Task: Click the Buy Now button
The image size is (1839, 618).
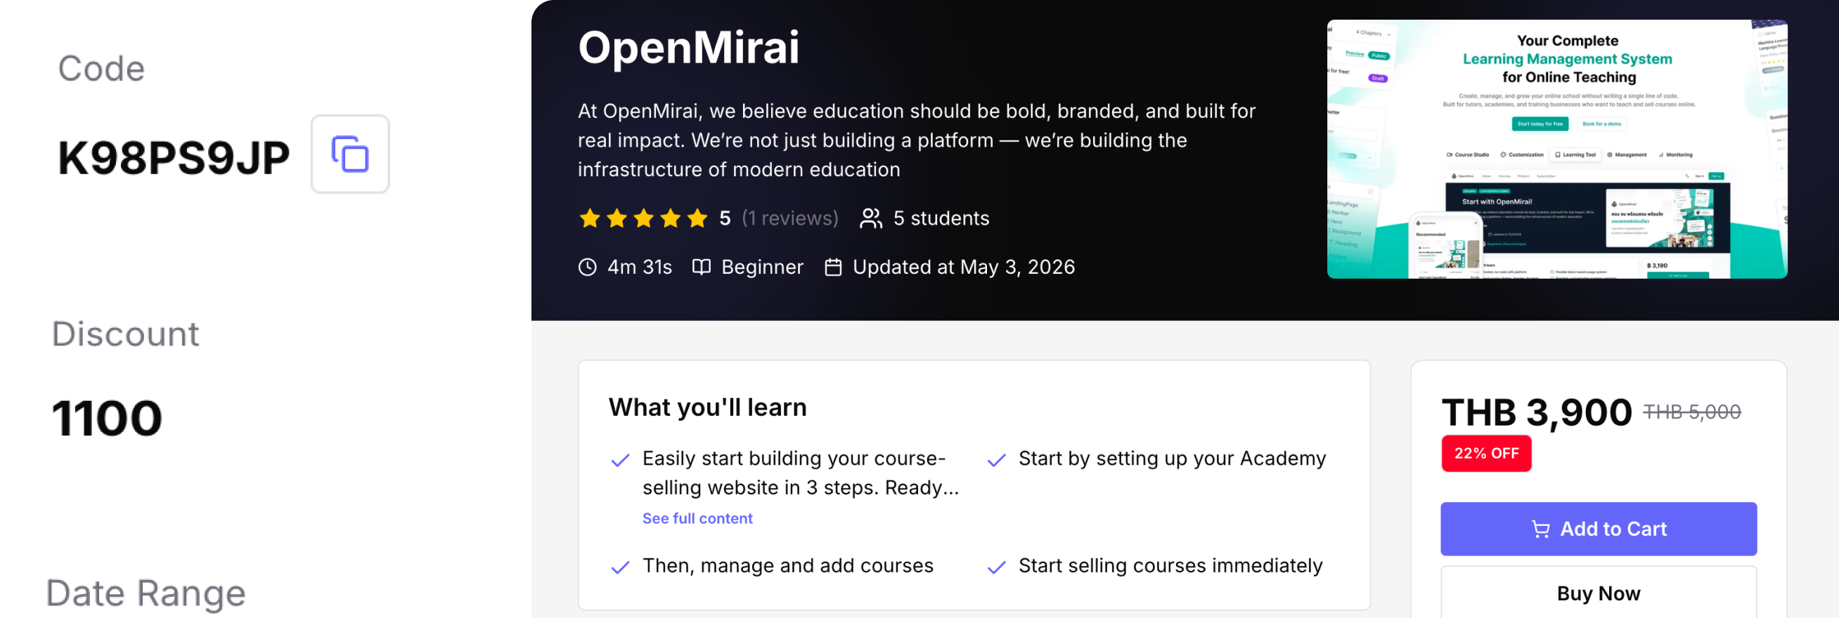Action: click(x=1598, y=592)
